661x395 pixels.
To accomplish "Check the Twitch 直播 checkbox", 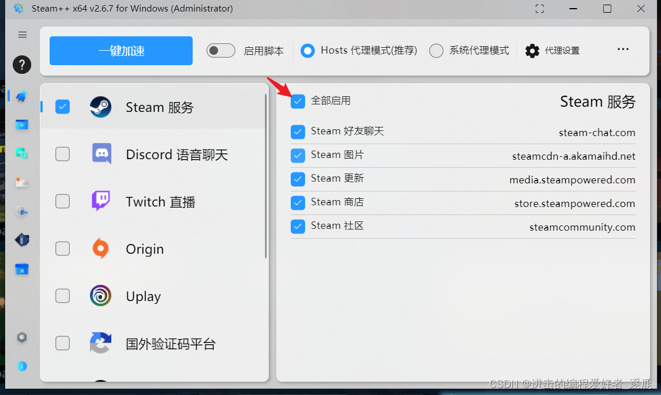I will pyautogui.click(x=62, y=201).
